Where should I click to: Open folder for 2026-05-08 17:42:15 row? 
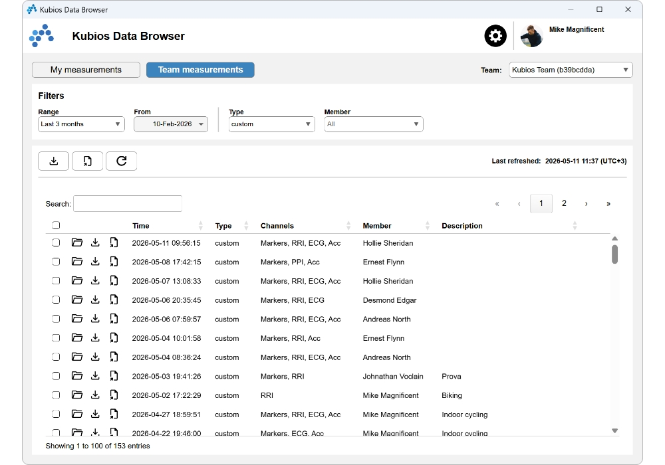(76, 262)
